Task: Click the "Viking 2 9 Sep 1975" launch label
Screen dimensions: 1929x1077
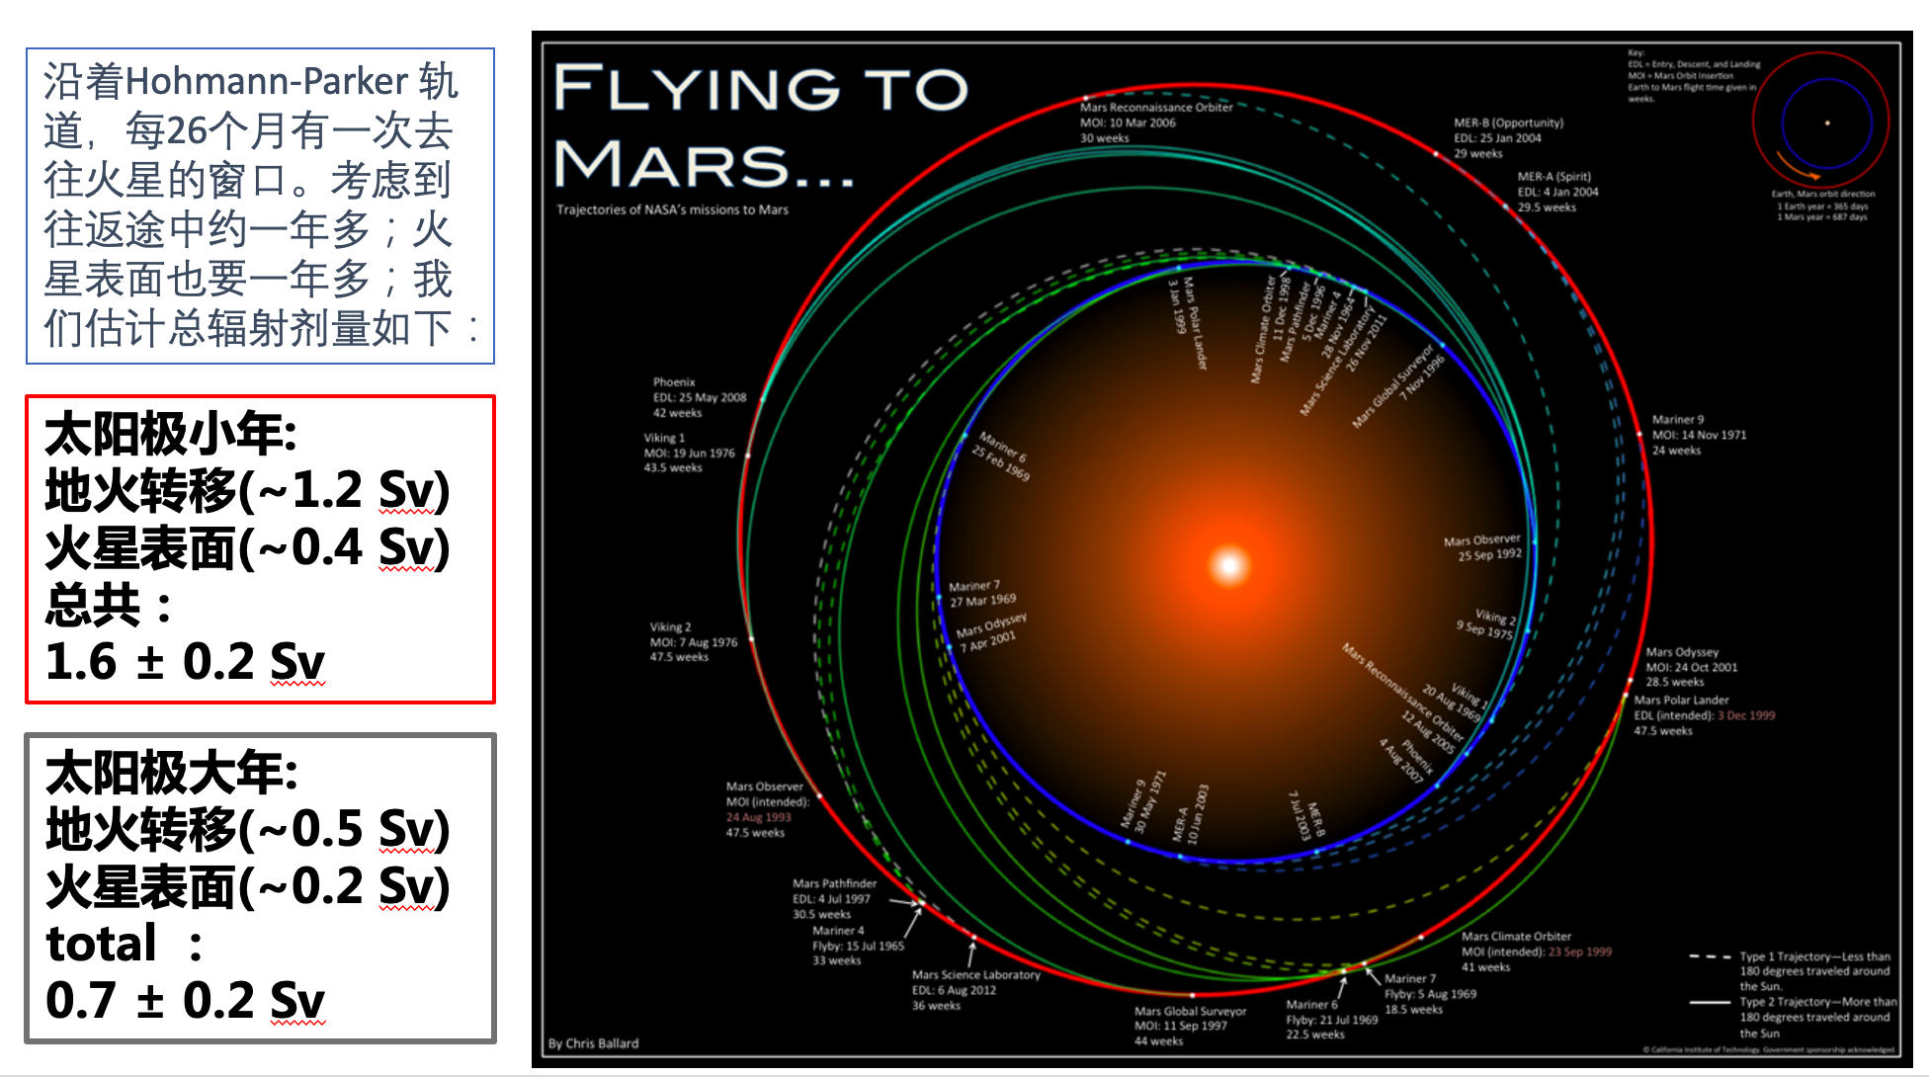Action: [x=1485, y=623]
